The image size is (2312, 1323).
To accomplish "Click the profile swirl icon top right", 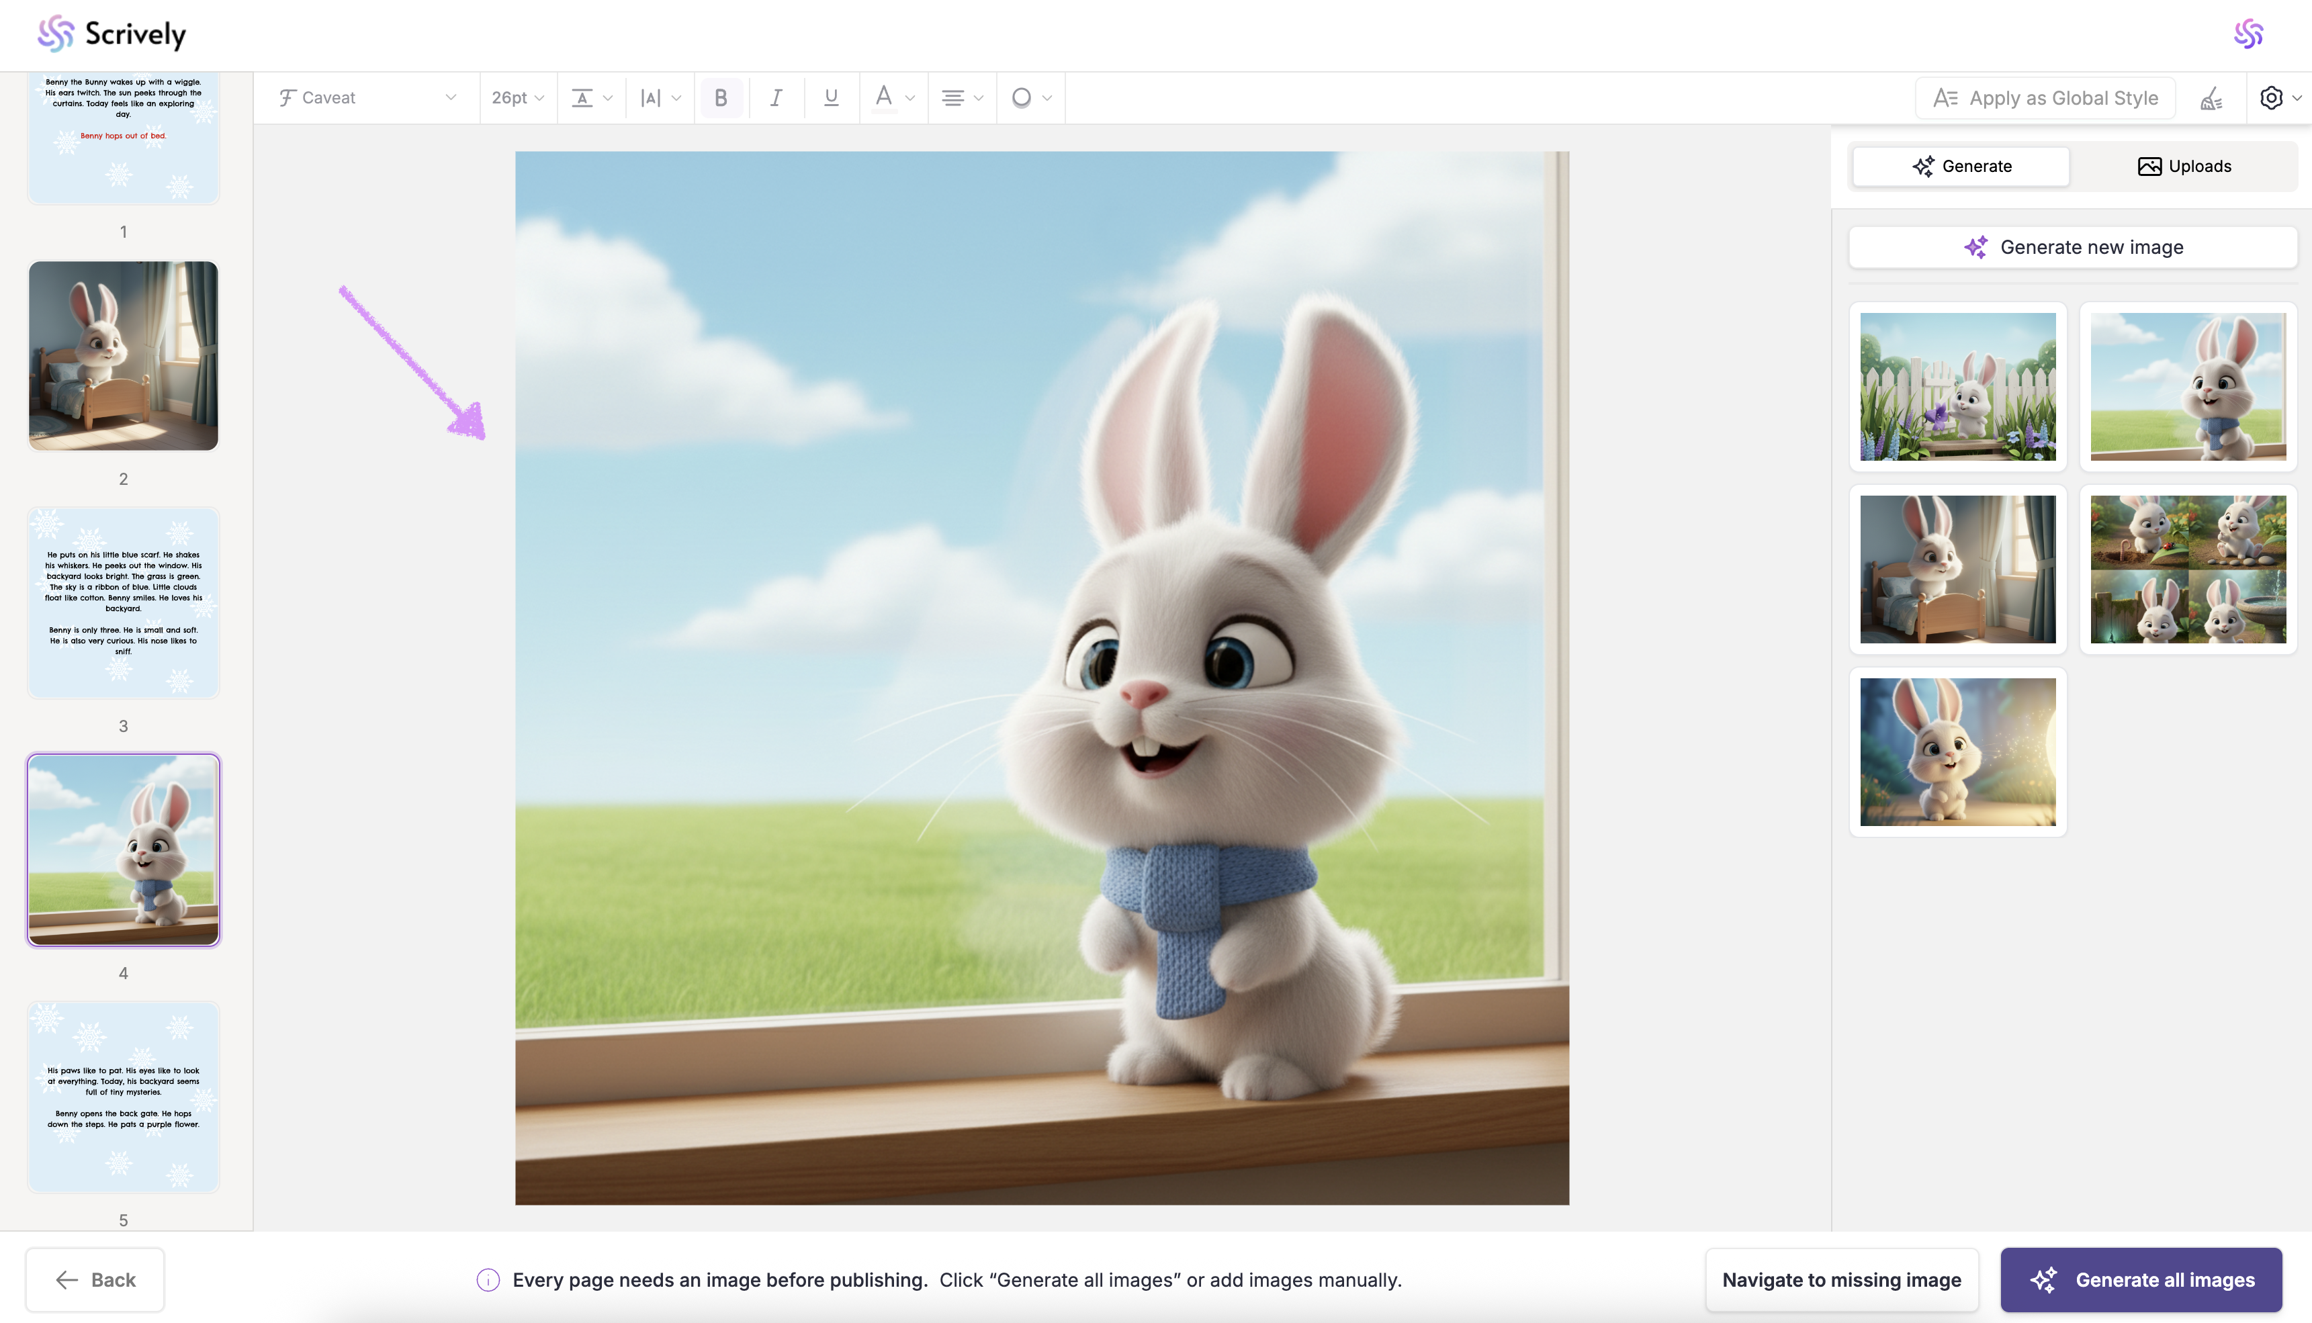I will [2248, 34].
